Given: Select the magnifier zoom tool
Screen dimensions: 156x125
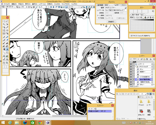Looking at the screenshot, I should [7, 63].
